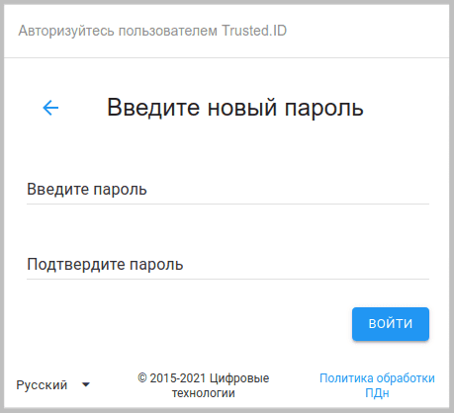Click underline of the confirm password field

click(227, 280)
